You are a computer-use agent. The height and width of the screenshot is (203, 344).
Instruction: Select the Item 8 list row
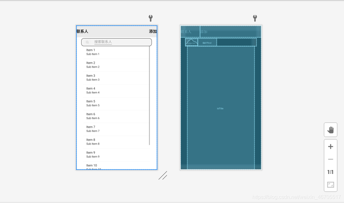pos(116,142)
